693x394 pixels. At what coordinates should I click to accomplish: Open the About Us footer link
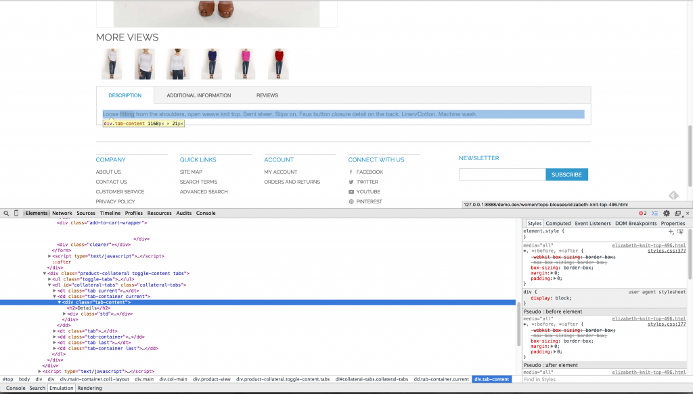tap(108, 172)
